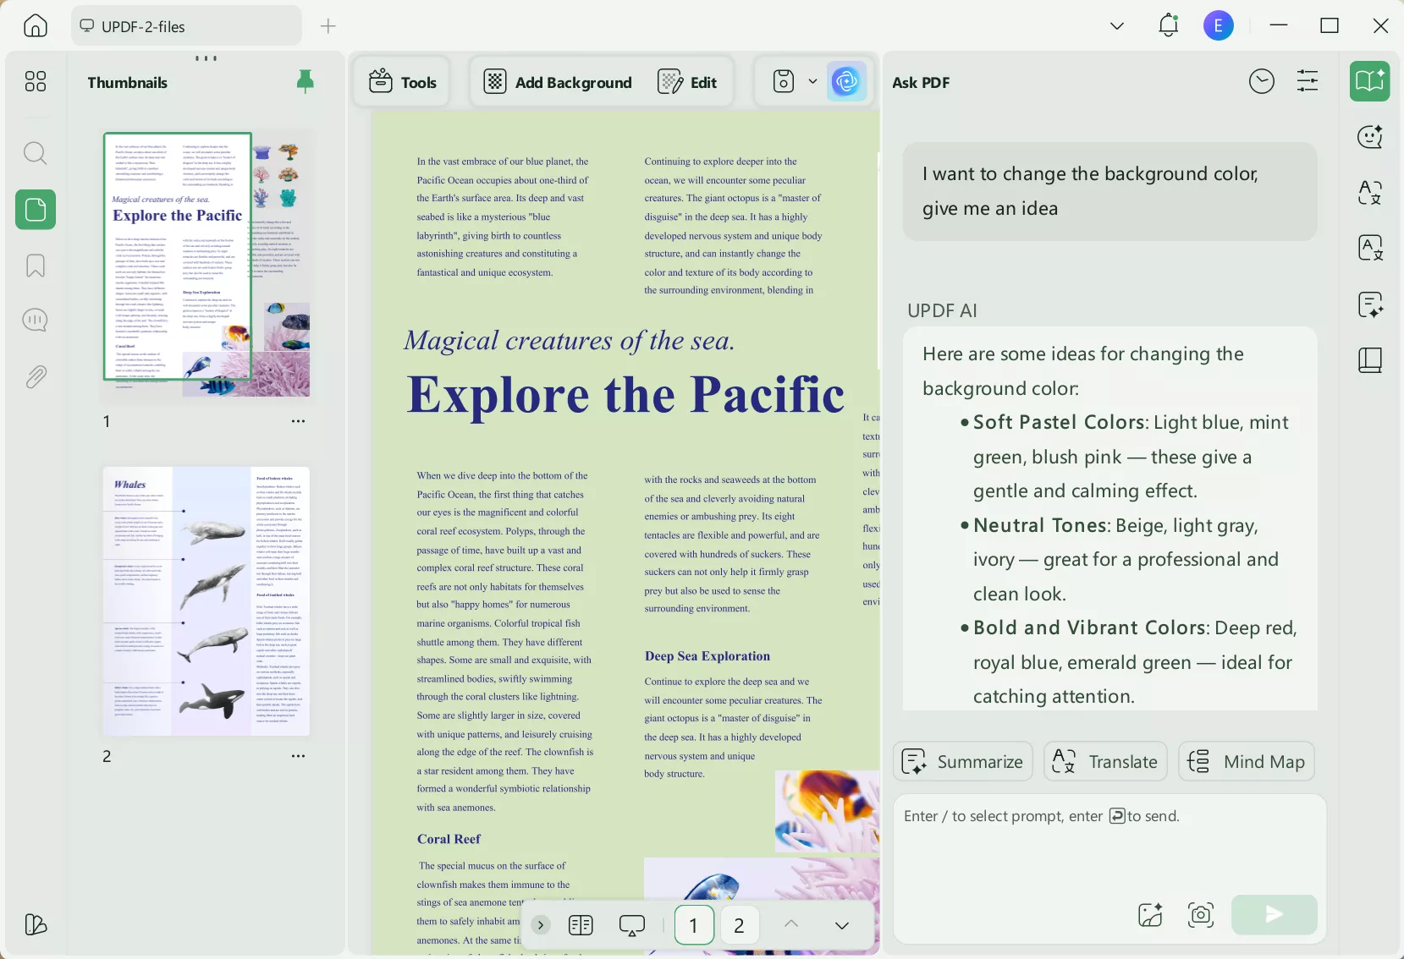1404x959 pixels.
Task: Open the panel layout icon in right sidebar
Action: [1370, 360]
